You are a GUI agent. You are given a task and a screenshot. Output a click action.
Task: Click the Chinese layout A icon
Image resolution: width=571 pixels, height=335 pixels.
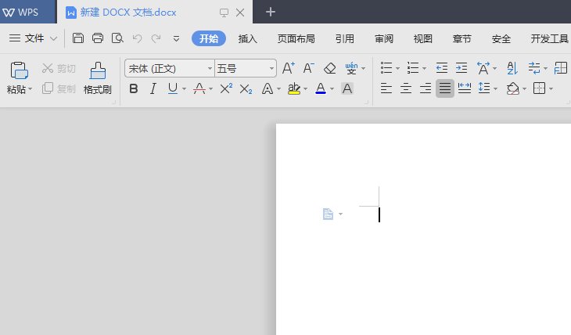point(483,68)
